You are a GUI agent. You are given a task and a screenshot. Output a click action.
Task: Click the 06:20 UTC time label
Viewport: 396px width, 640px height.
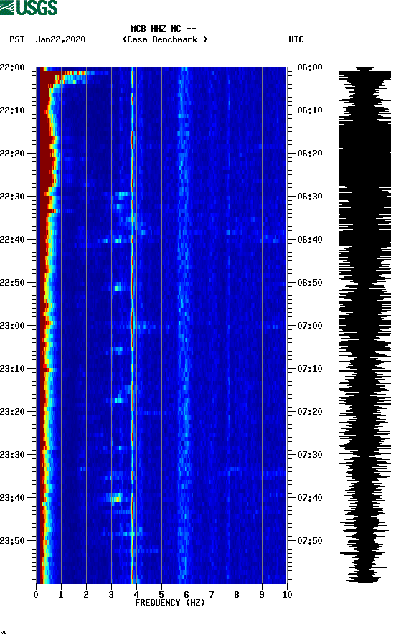[x=310, y=154]
